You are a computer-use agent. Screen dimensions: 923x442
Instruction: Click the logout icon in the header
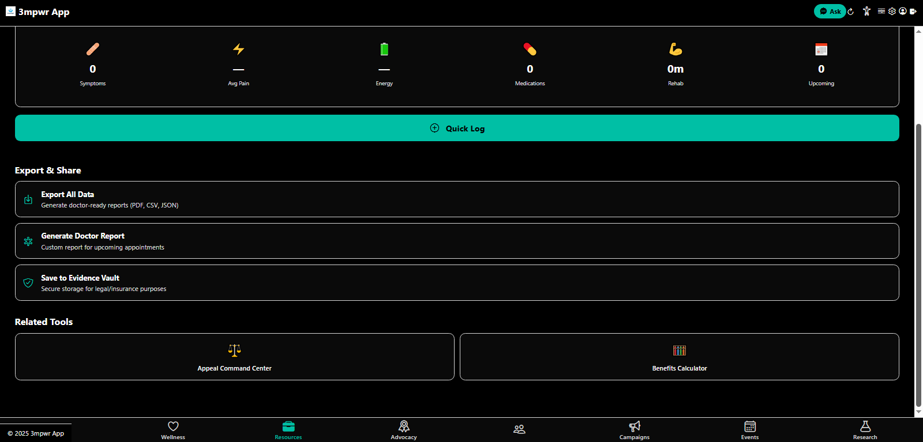pos(913,11)
